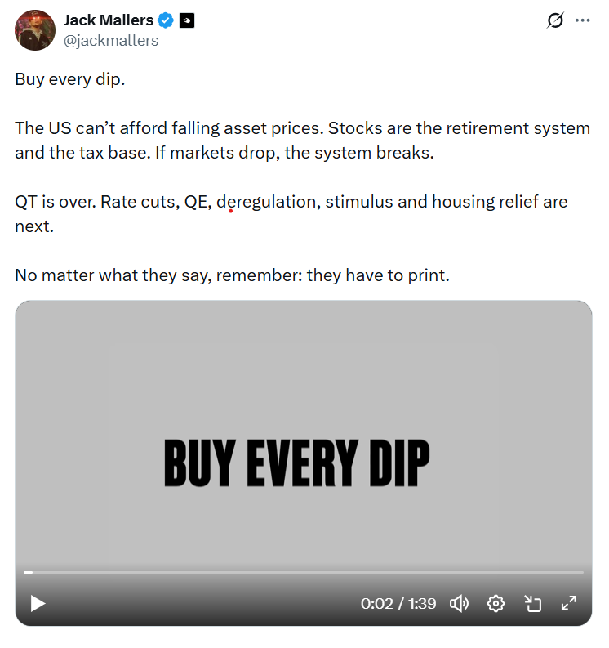Play the Buy Every Dip video

click(38, 604)
